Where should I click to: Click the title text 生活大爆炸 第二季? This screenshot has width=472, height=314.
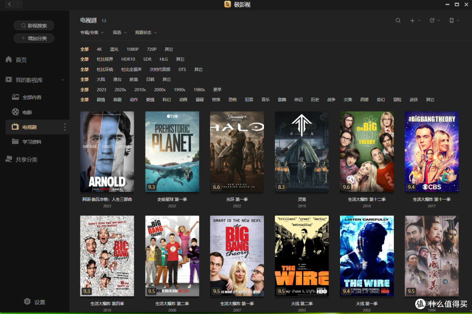(x=172, y=304)
